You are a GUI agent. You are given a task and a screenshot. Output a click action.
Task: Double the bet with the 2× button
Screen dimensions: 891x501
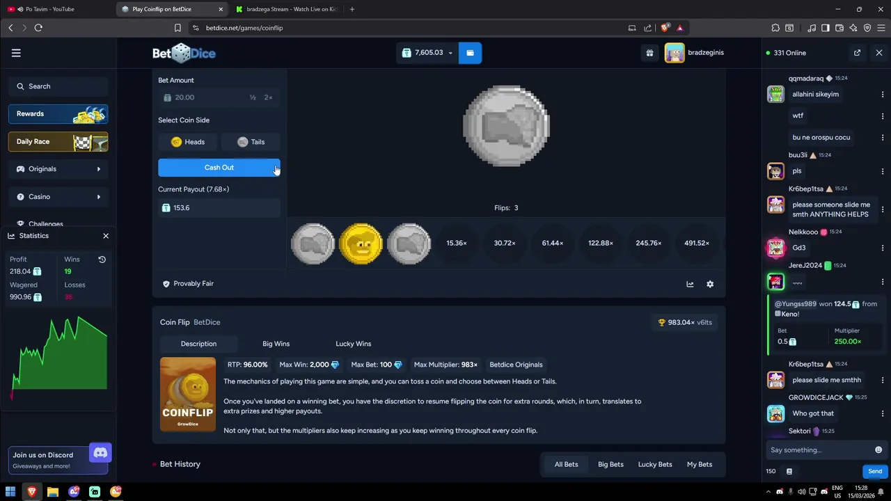tap(268, 97)
